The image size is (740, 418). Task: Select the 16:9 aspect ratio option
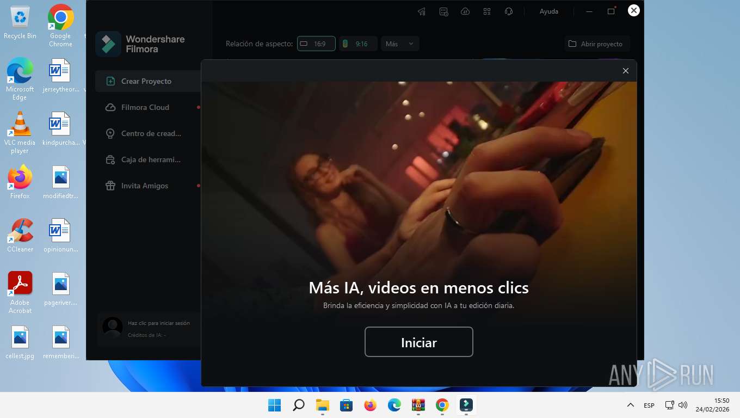point(316,44)
